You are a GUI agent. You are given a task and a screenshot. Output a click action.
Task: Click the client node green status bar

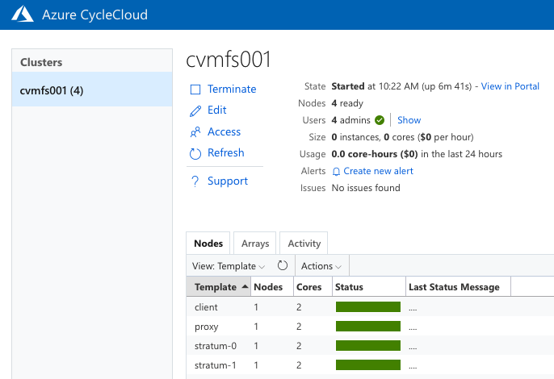pos(367,307)
